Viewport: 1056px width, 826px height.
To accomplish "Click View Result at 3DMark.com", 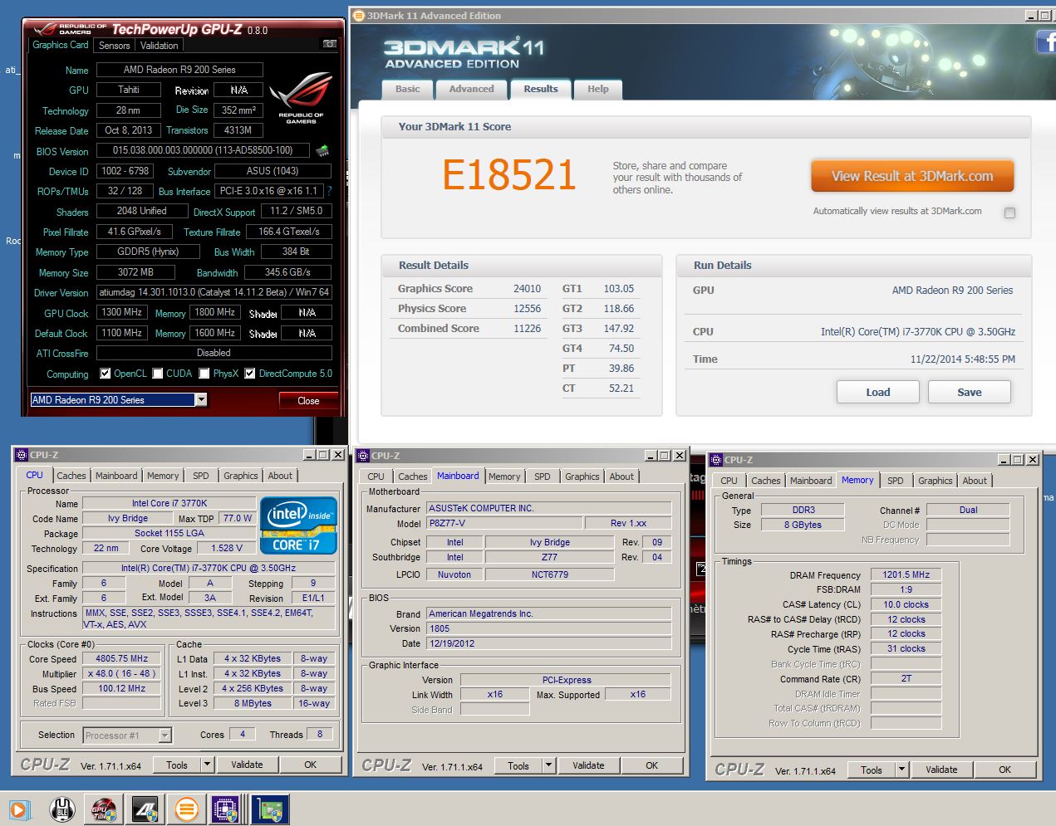I will [x=912, y=176].
